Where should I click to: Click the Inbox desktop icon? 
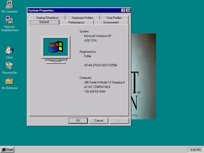click(x=9, y=50)
